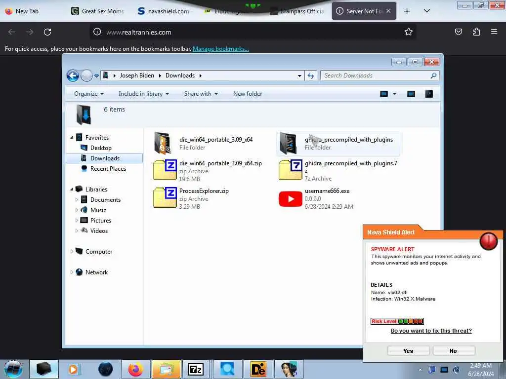Select the die_win64_portable_3.09_x64.zip archive icon
506x379 pixels.
click(x=165, y=170)
